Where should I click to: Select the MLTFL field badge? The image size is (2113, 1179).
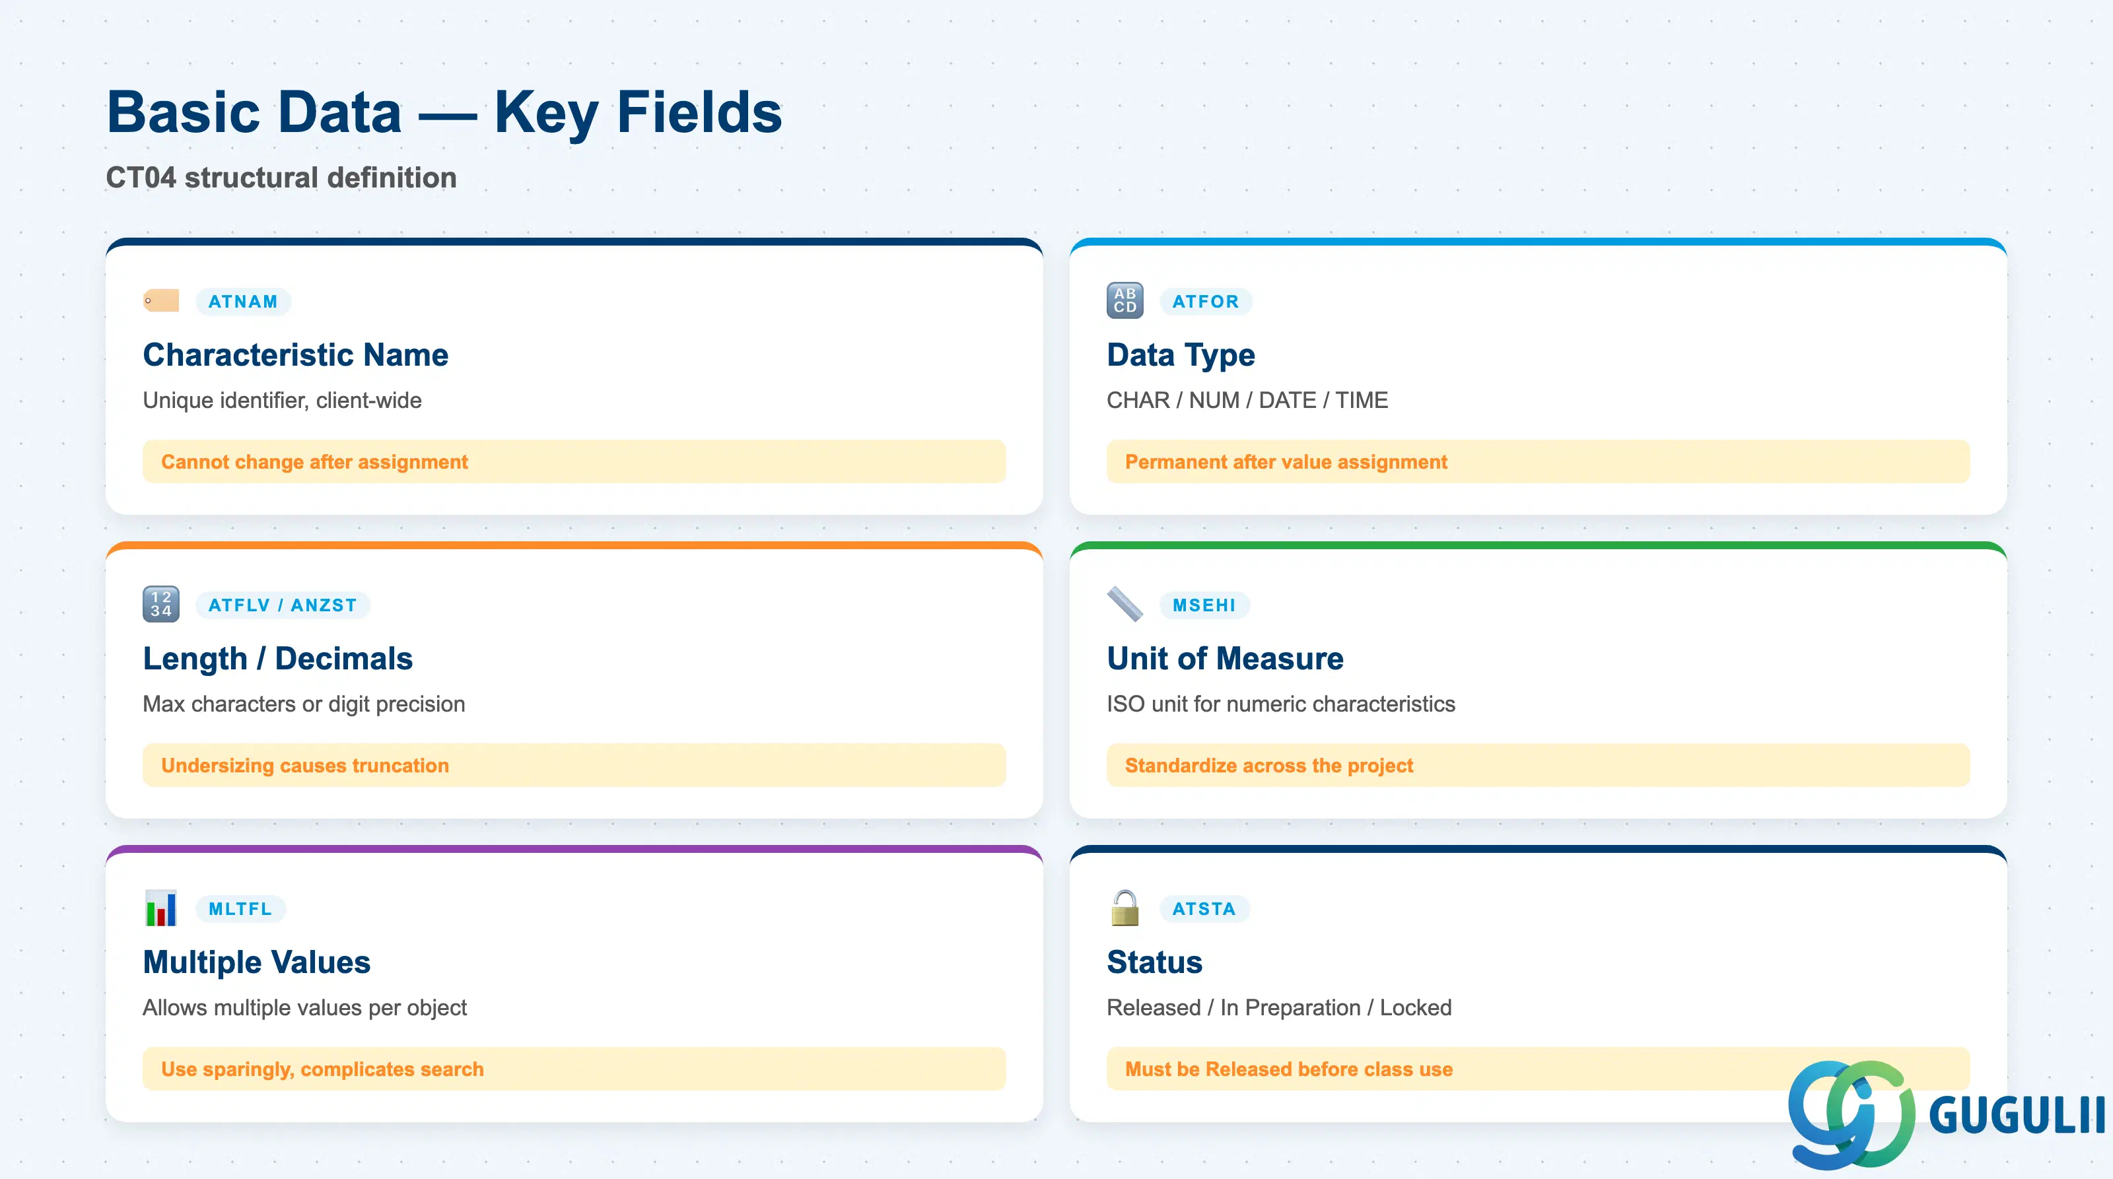tap(240, 908)
